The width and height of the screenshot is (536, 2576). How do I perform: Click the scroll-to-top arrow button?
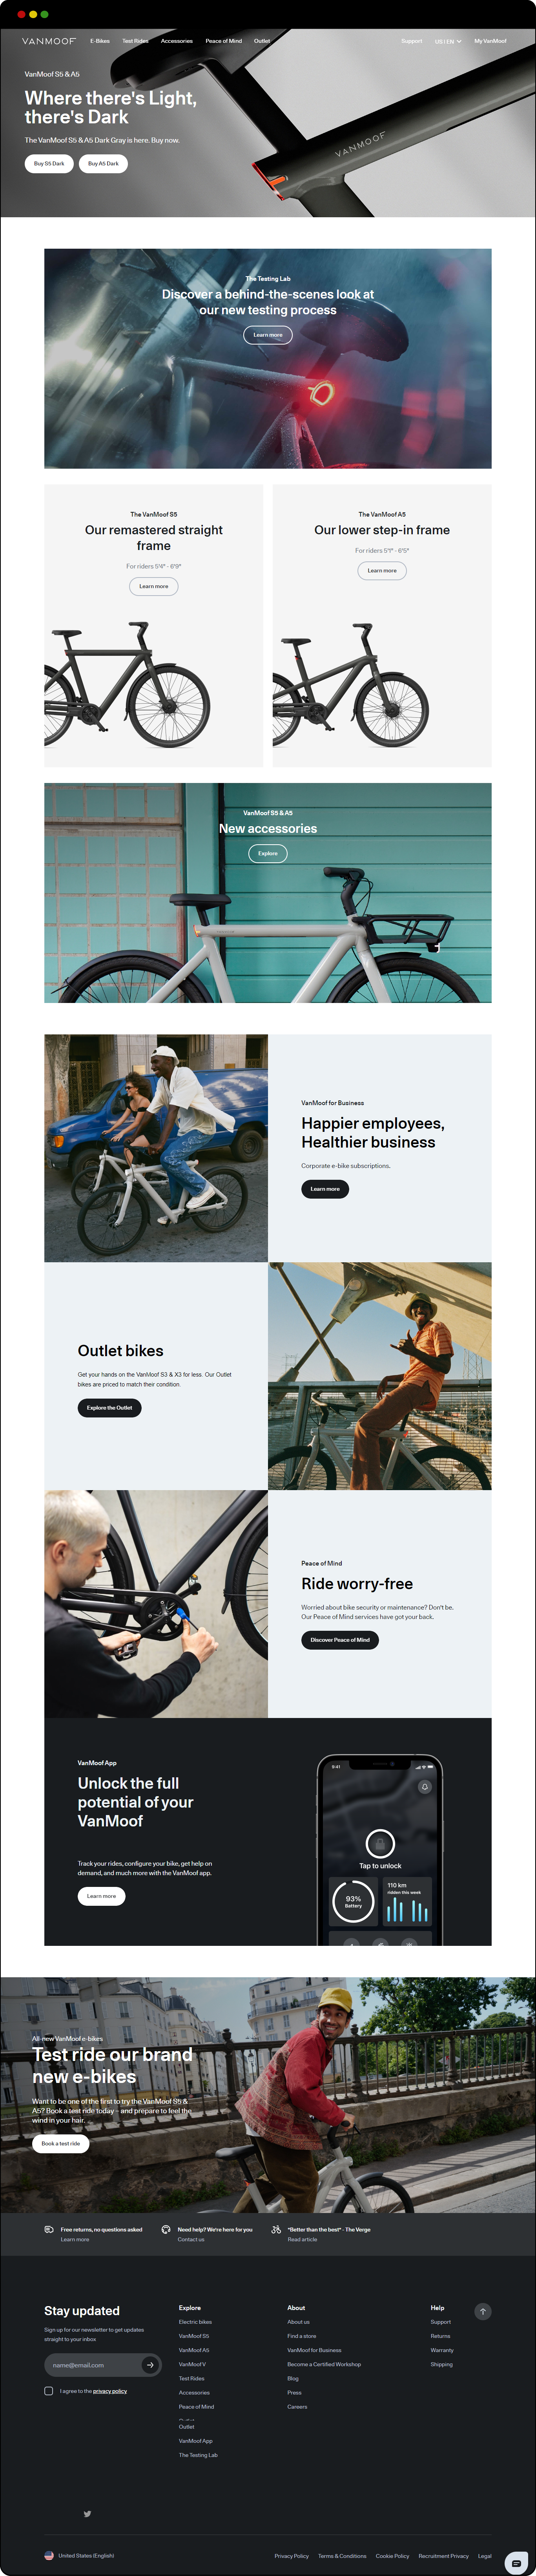pyautogui.click(x=483, y=2311)
